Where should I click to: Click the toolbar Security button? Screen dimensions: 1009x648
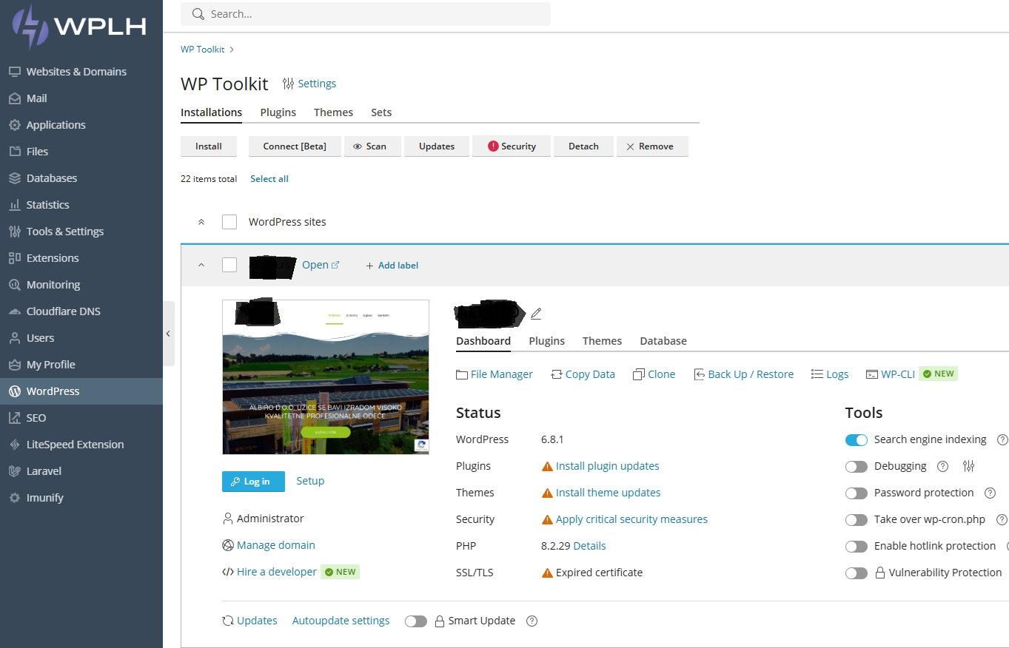pyautogui.click(x=512, y=146)
